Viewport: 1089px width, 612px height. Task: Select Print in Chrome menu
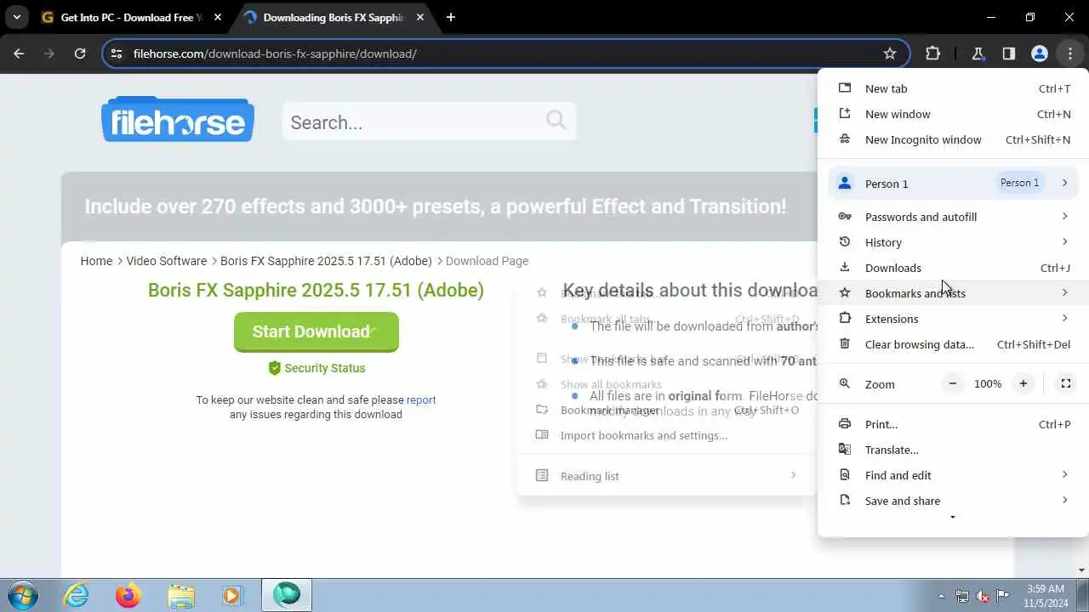pyautogui.click(x=953, y=424)
